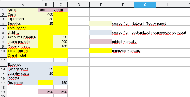Click the Revenues cell

23,83
